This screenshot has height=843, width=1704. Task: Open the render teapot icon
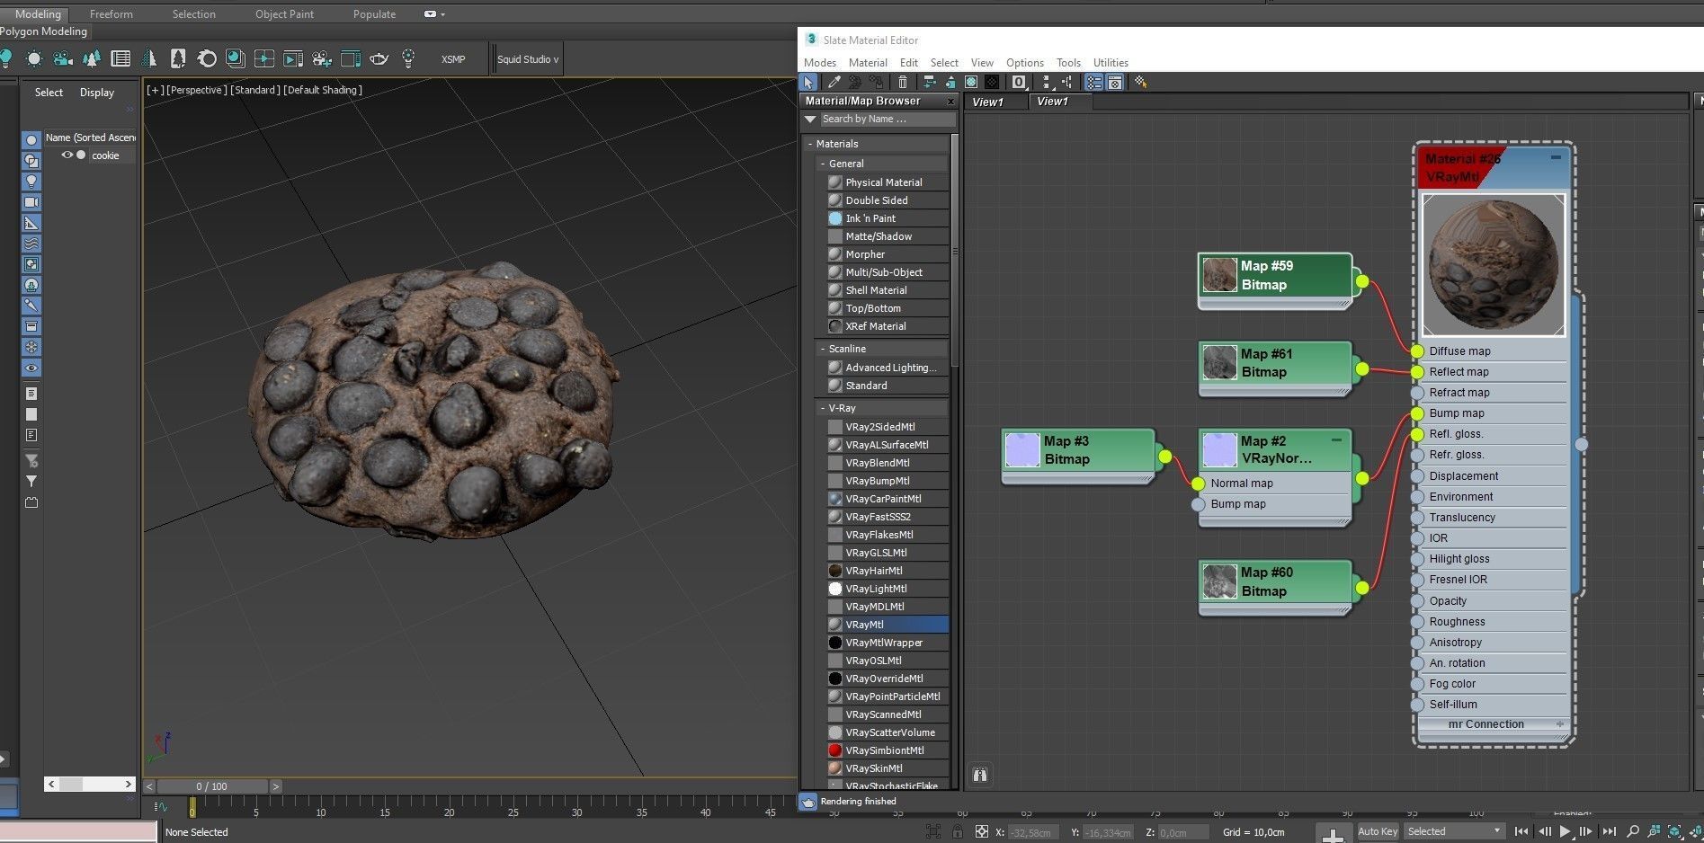coord(379,58)
